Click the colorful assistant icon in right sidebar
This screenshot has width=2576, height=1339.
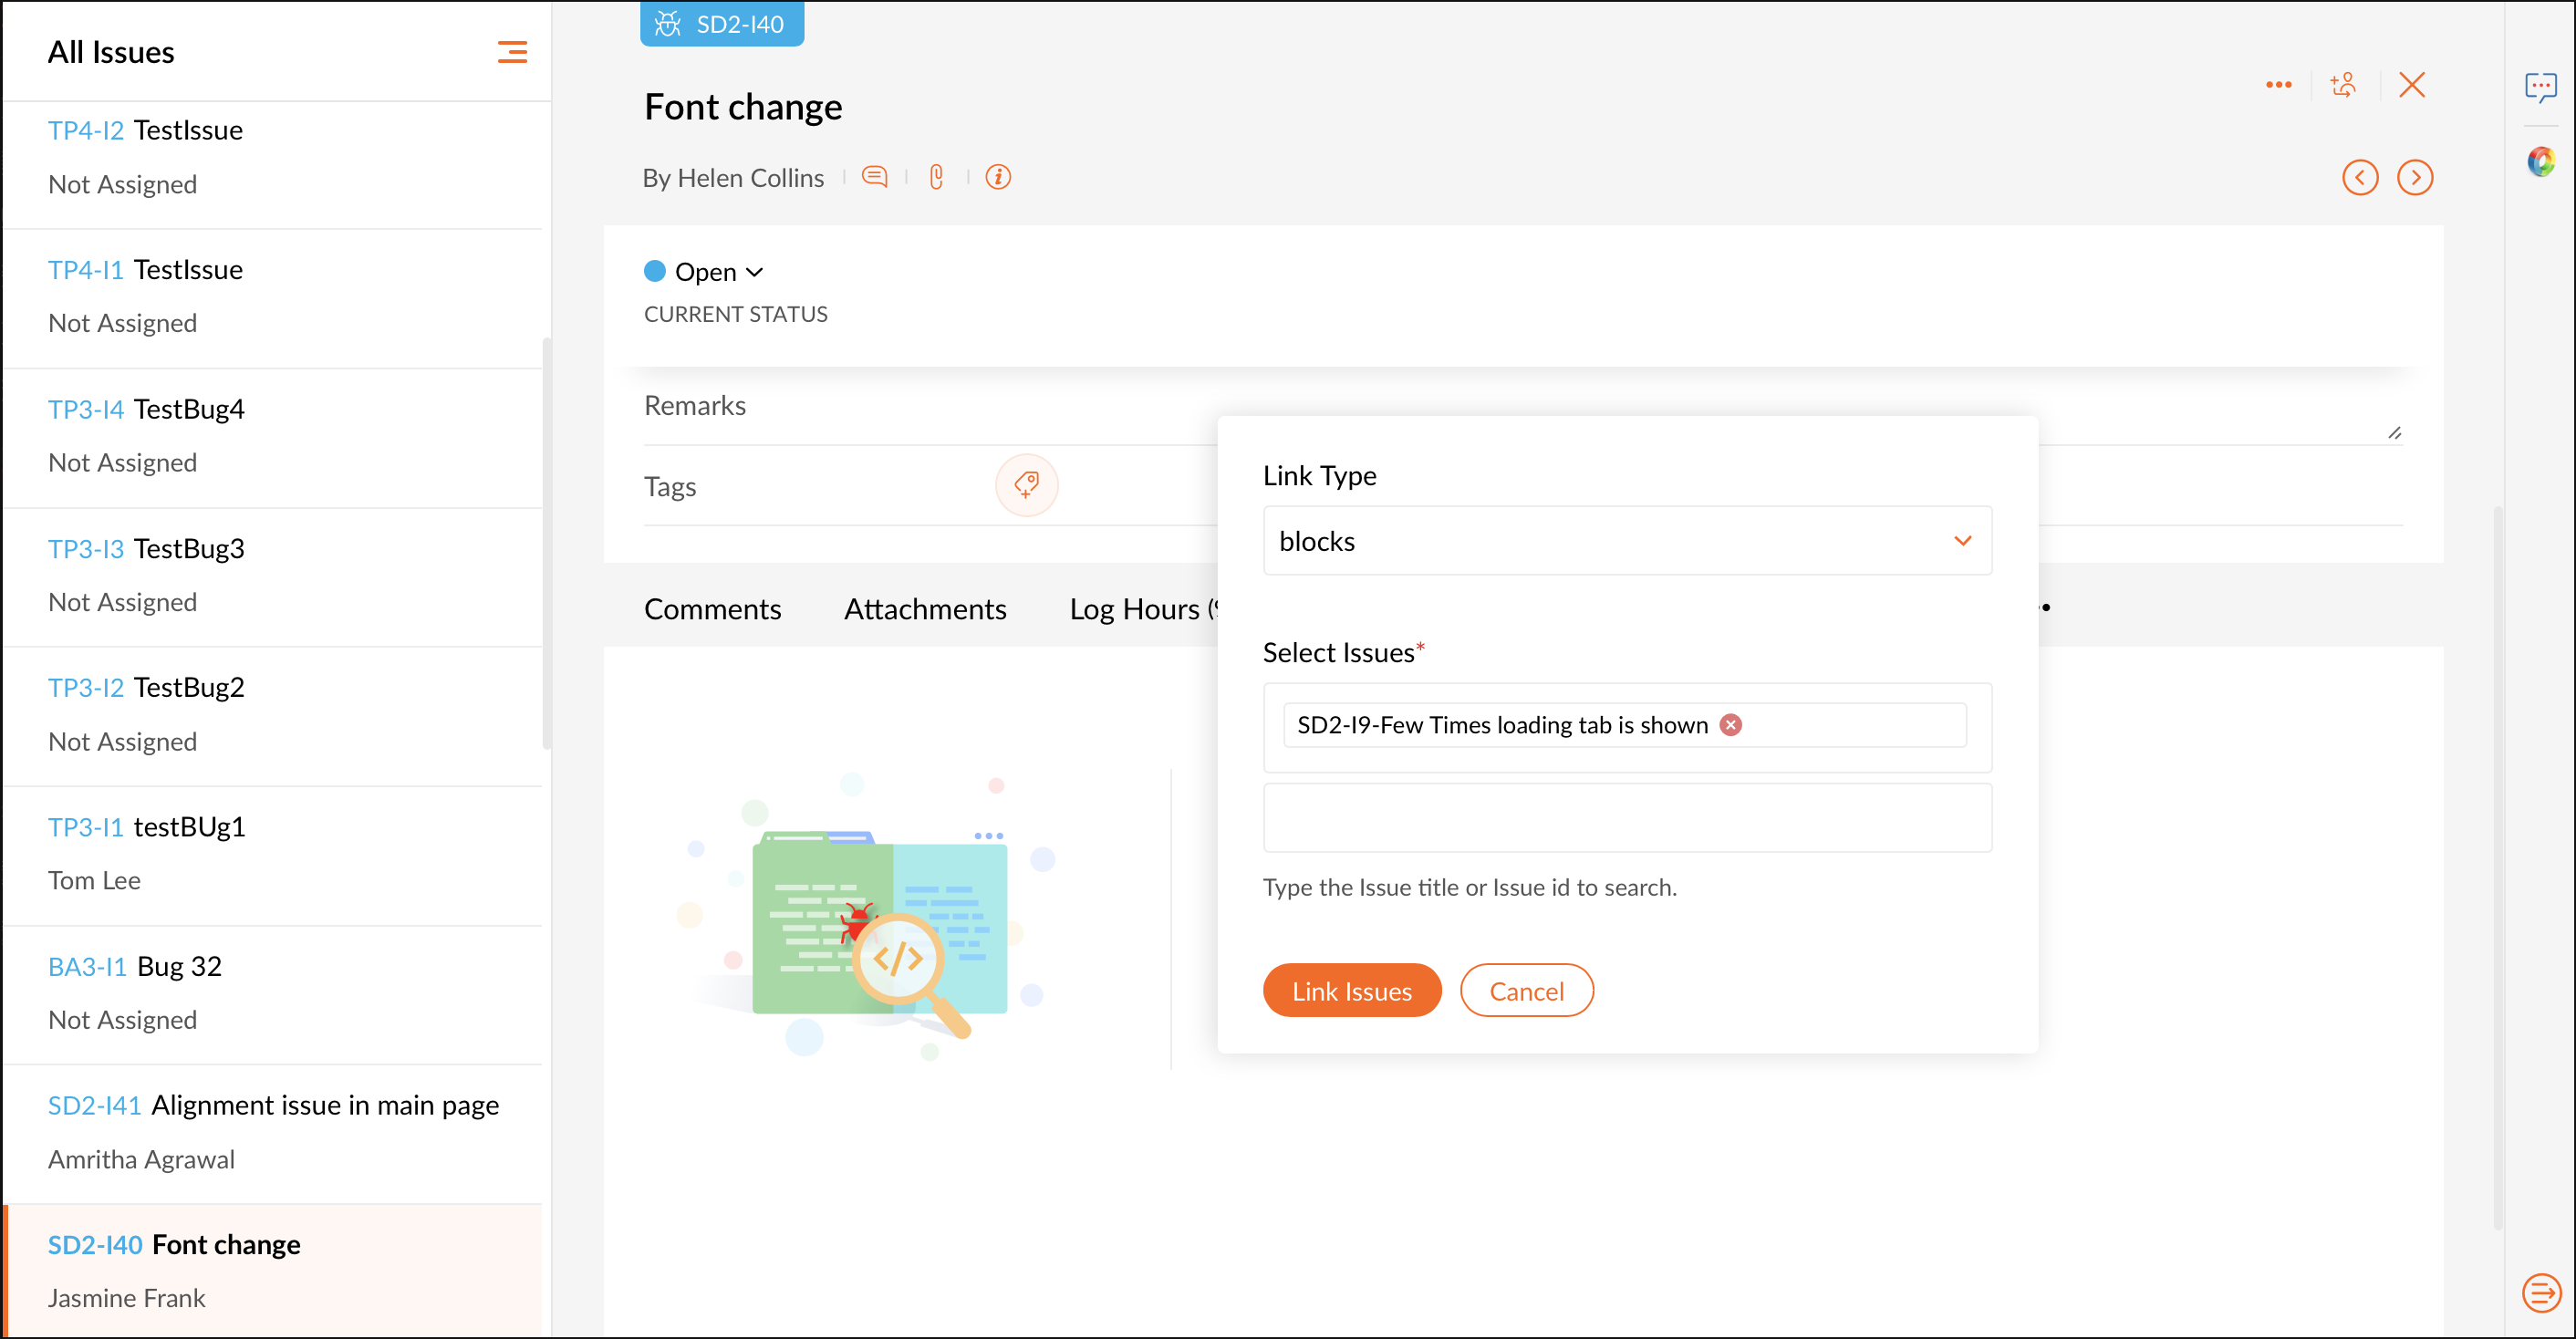(x=2541, y=161)
